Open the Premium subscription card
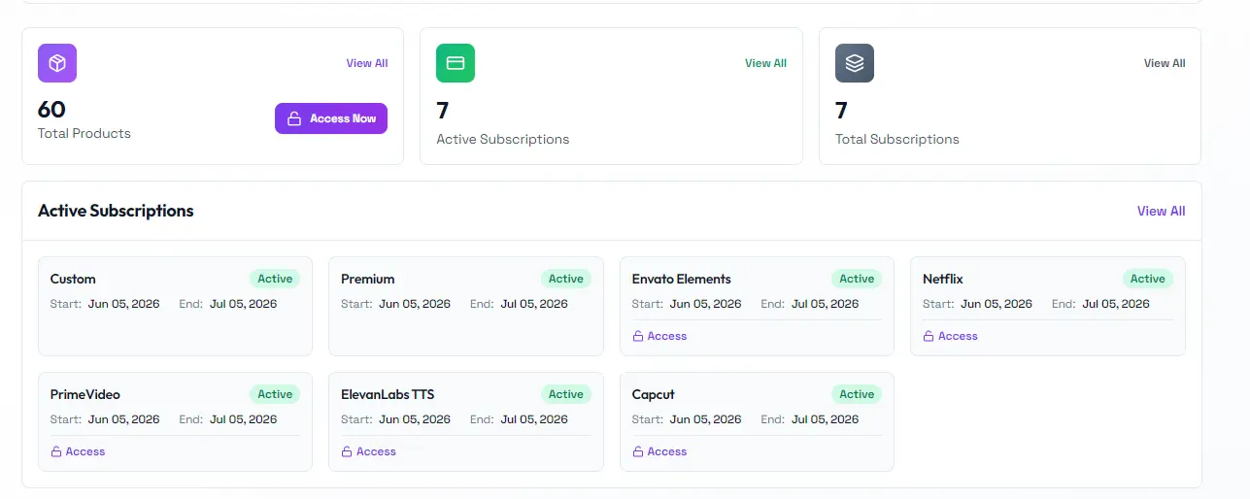Viewport: 1250px width, 499px height. click(x=466, y=306)
